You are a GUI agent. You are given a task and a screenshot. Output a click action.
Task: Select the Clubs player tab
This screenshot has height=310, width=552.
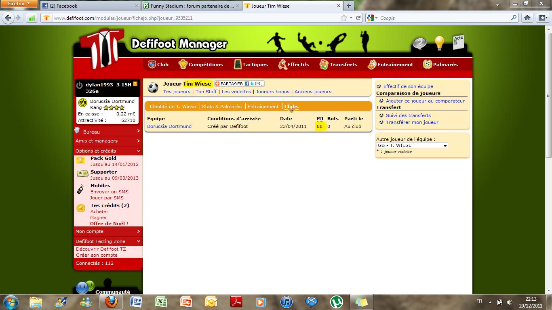(291, 107)
